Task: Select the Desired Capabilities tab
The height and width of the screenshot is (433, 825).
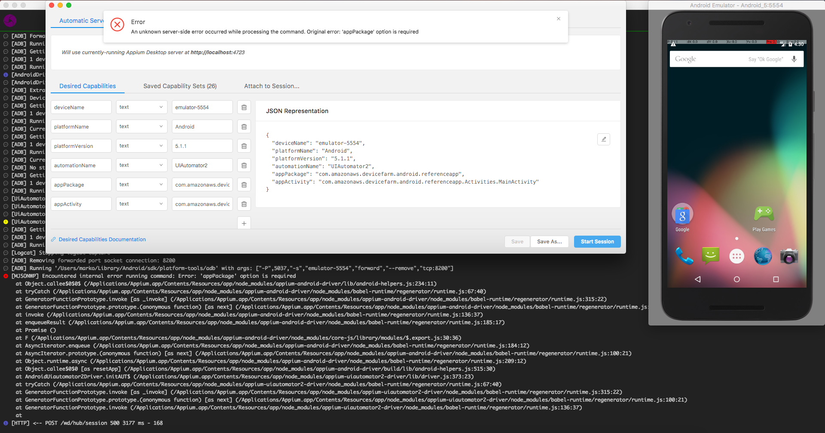Action: 88,86
